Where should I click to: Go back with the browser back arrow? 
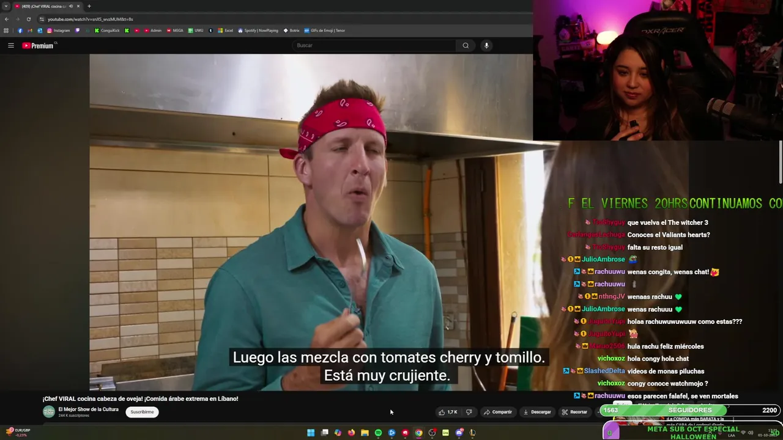pos(7,19)
